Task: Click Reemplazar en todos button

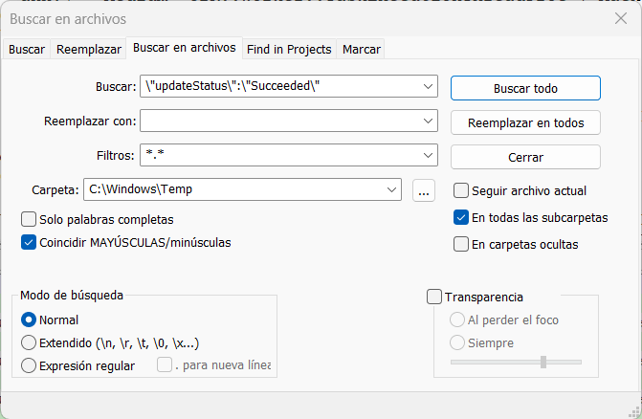Action: 525,122
